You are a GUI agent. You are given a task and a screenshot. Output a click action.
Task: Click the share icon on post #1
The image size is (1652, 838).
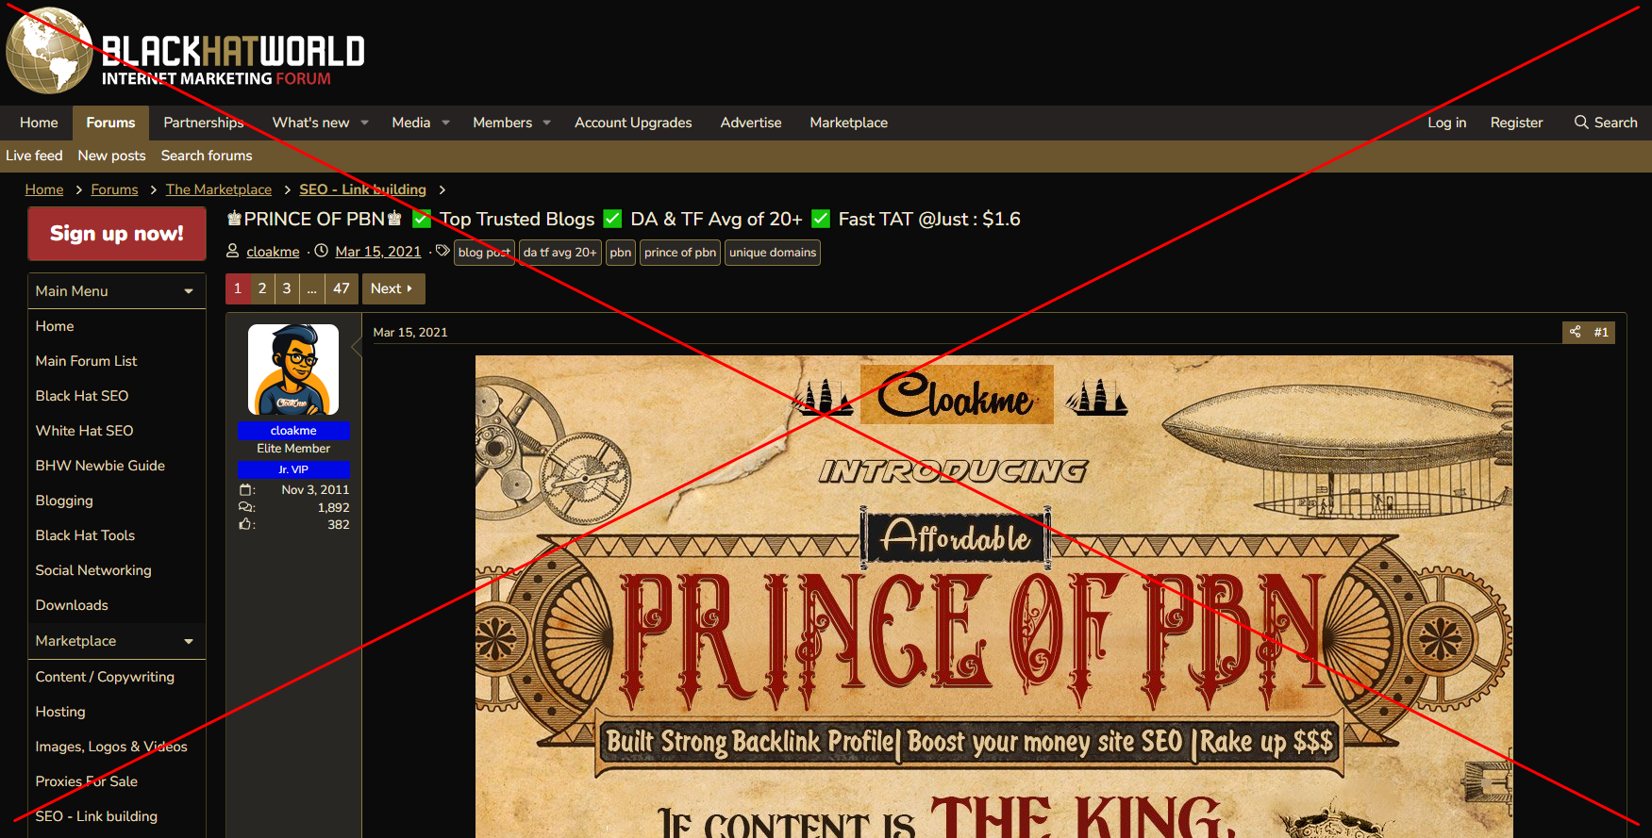[x=1575, y=332]
